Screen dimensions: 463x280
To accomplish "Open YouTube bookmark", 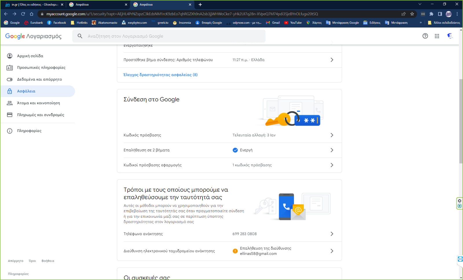I will tap(293, 23).
